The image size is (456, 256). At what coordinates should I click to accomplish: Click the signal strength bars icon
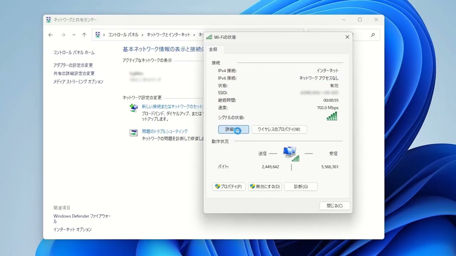332,116
